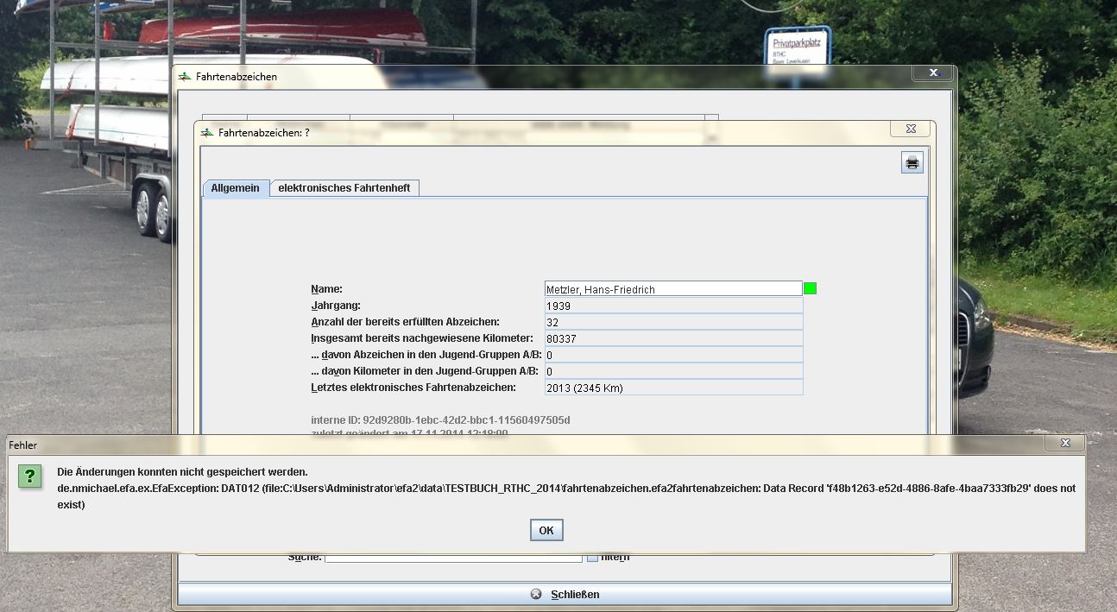This screenshot has height=612, width=1117.
Task: Close the Fehler error dialog with X
Action: click(x=1064, y=444)
